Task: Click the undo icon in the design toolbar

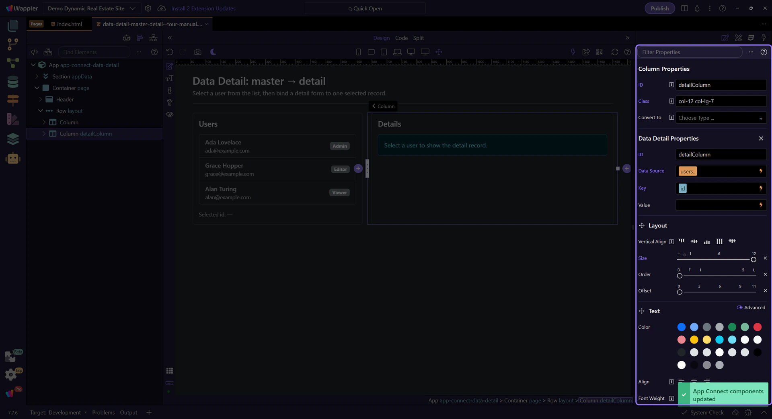Action: coord(170,52)
